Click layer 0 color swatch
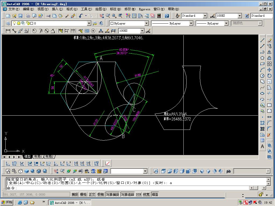This screenshot has width=275, height=206. tap(32, 23)
